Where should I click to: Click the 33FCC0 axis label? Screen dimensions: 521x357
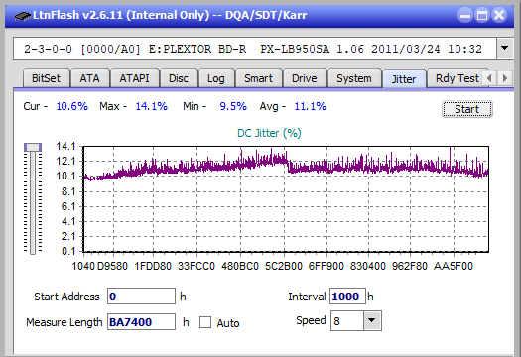click(196, 266)
